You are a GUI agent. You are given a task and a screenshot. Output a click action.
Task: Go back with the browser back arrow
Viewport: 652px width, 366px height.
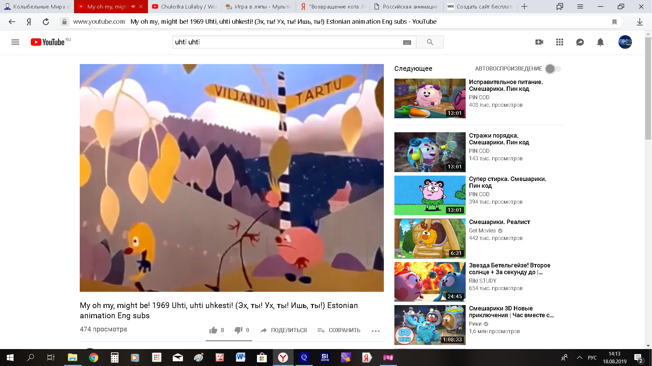pyautogui.click(x=12, y=22)
